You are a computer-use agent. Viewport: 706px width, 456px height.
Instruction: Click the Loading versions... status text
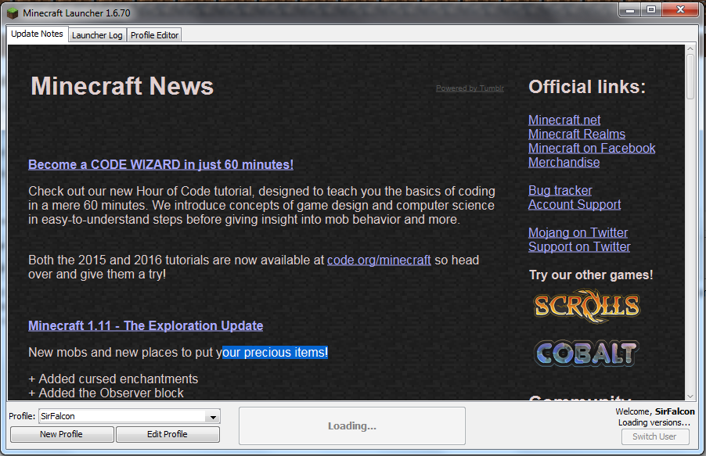point(654,422)
